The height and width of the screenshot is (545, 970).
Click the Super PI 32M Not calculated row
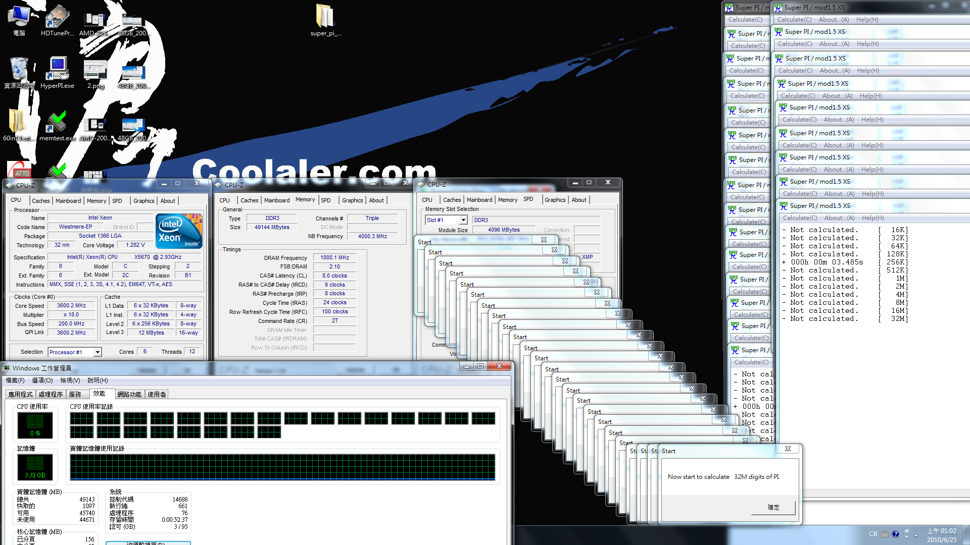point(845,319)
